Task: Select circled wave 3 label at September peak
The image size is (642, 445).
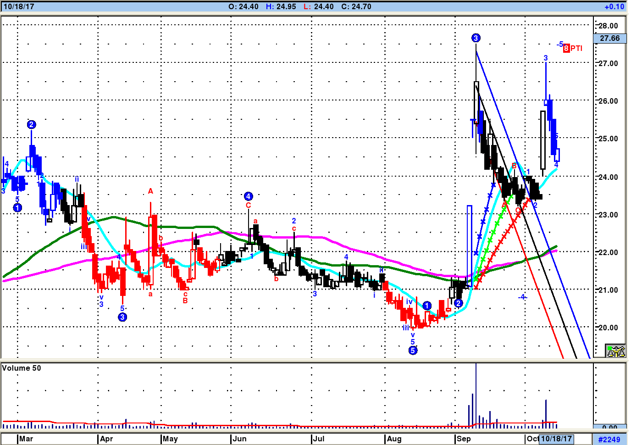Action: (x=476, y=38)
